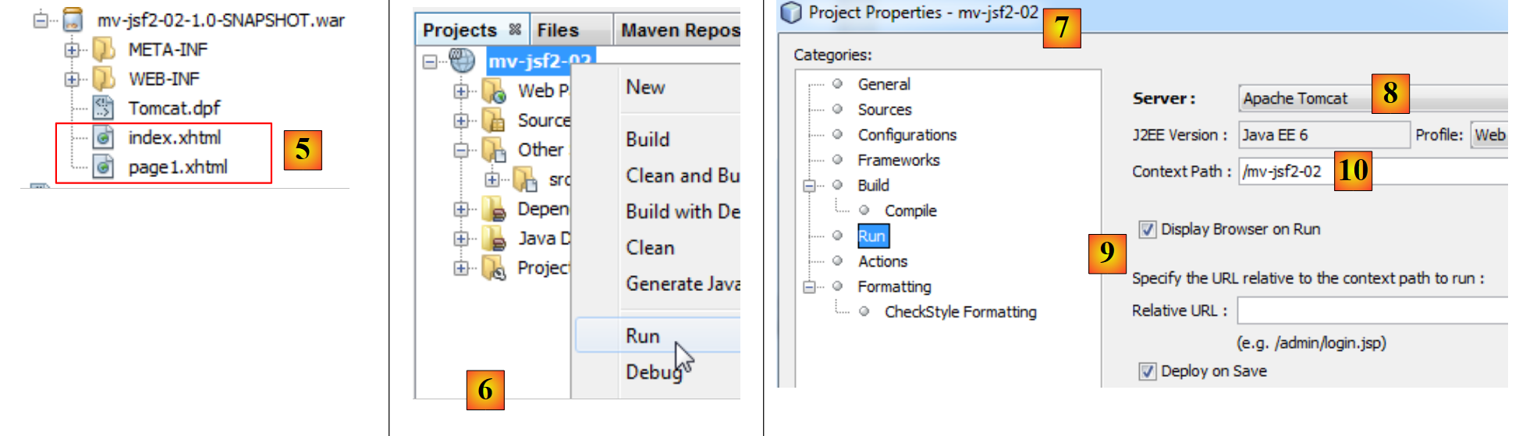
Task: Collapse the Build category node
Action: (x=809, y=186)
